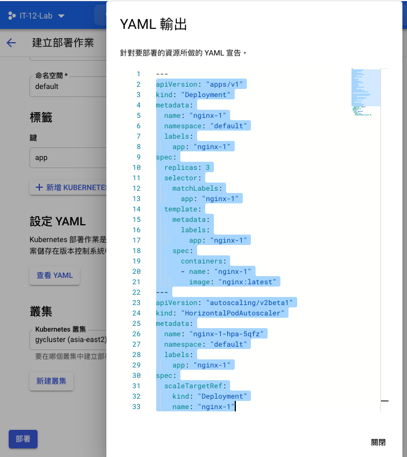Viewport: 407px width, 457px height.
Task: Click line - name: "nginx-1" on line 20
Action: click(x=216, y=272)
